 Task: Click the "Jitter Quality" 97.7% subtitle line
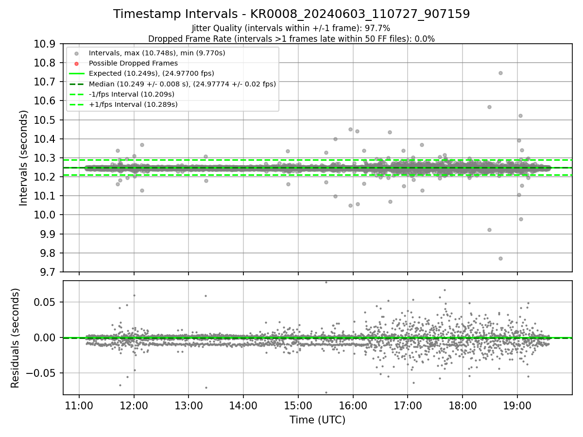coord(291,28)
